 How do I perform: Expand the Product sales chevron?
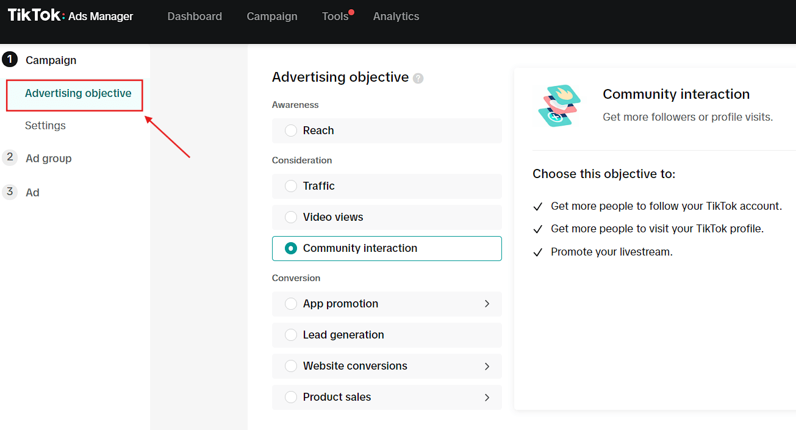tap(487, 397)
